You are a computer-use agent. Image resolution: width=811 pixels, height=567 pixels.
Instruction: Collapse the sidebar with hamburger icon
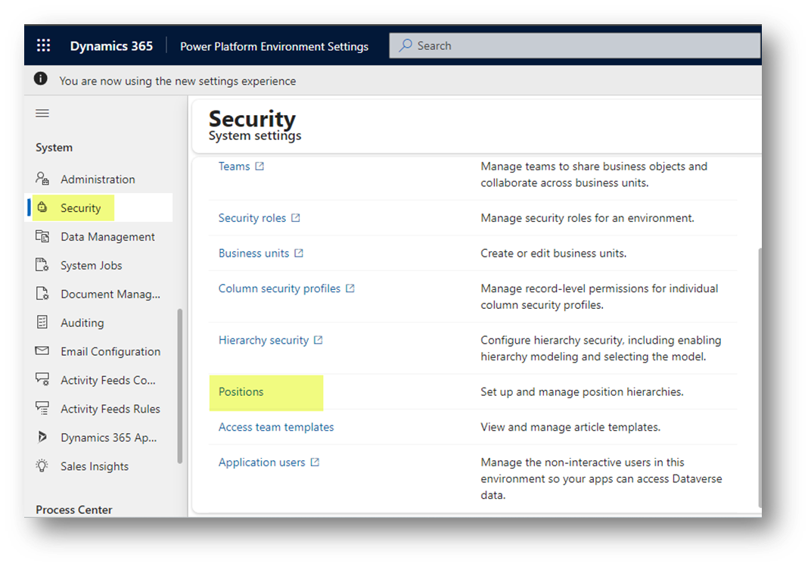coord(42,113)
